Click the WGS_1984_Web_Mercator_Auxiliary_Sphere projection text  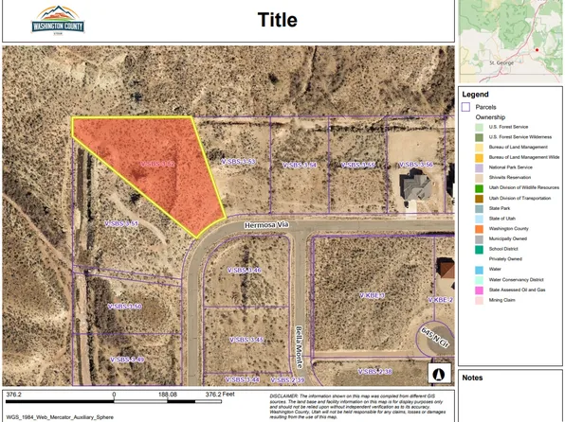[x=60, y=417]
